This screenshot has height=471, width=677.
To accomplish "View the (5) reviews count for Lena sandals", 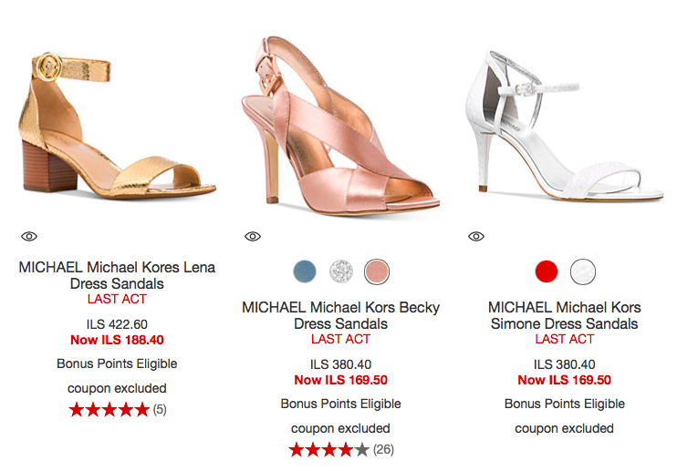I will (x=160, y=410).
